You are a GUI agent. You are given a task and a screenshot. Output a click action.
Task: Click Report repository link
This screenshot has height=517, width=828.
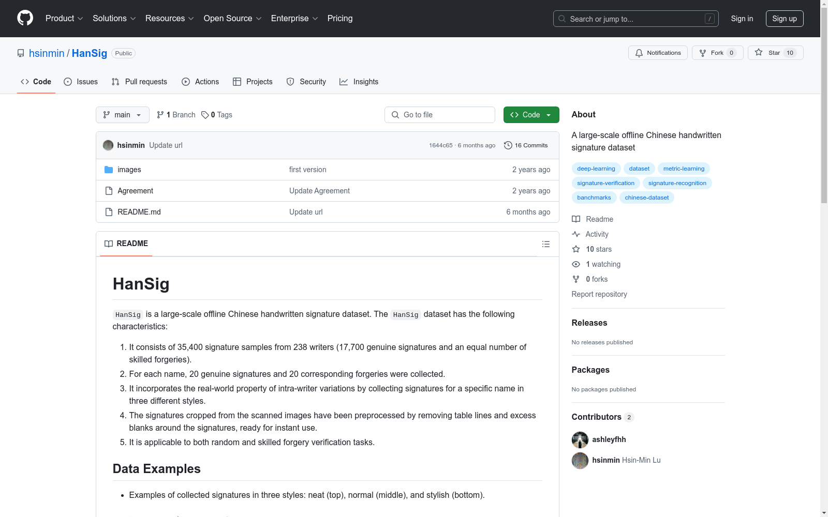599,294
